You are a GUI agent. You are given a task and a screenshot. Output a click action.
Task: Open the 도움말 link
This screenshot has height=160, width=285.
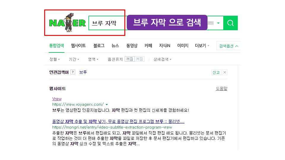221,89
